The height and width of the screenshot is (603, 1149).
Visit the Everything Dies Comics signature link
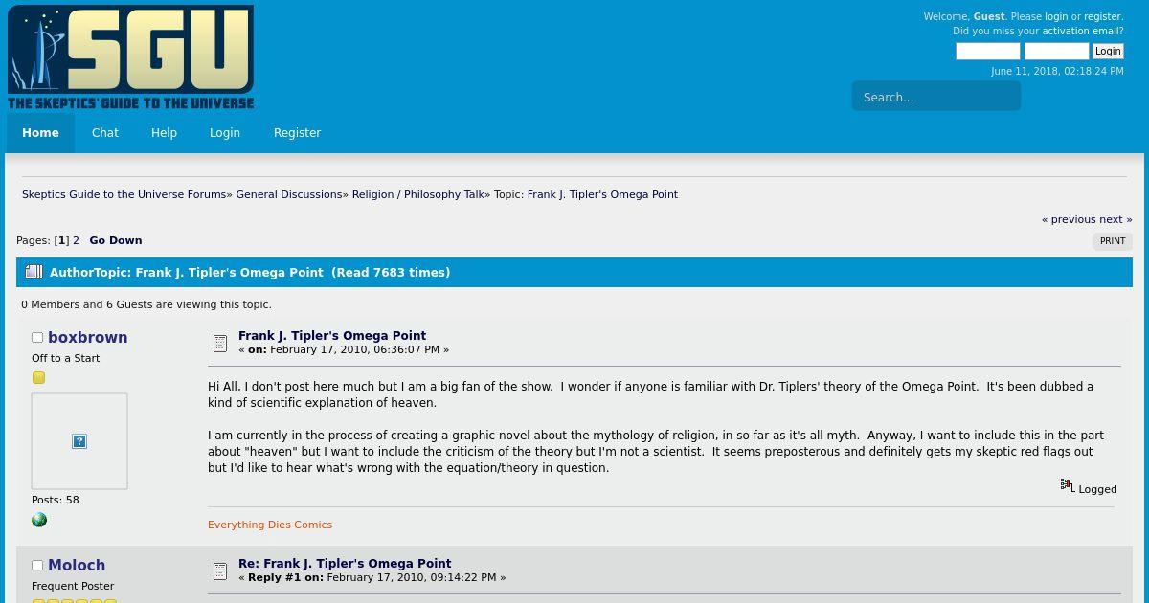pyautogui.click(x=270, y=525)
